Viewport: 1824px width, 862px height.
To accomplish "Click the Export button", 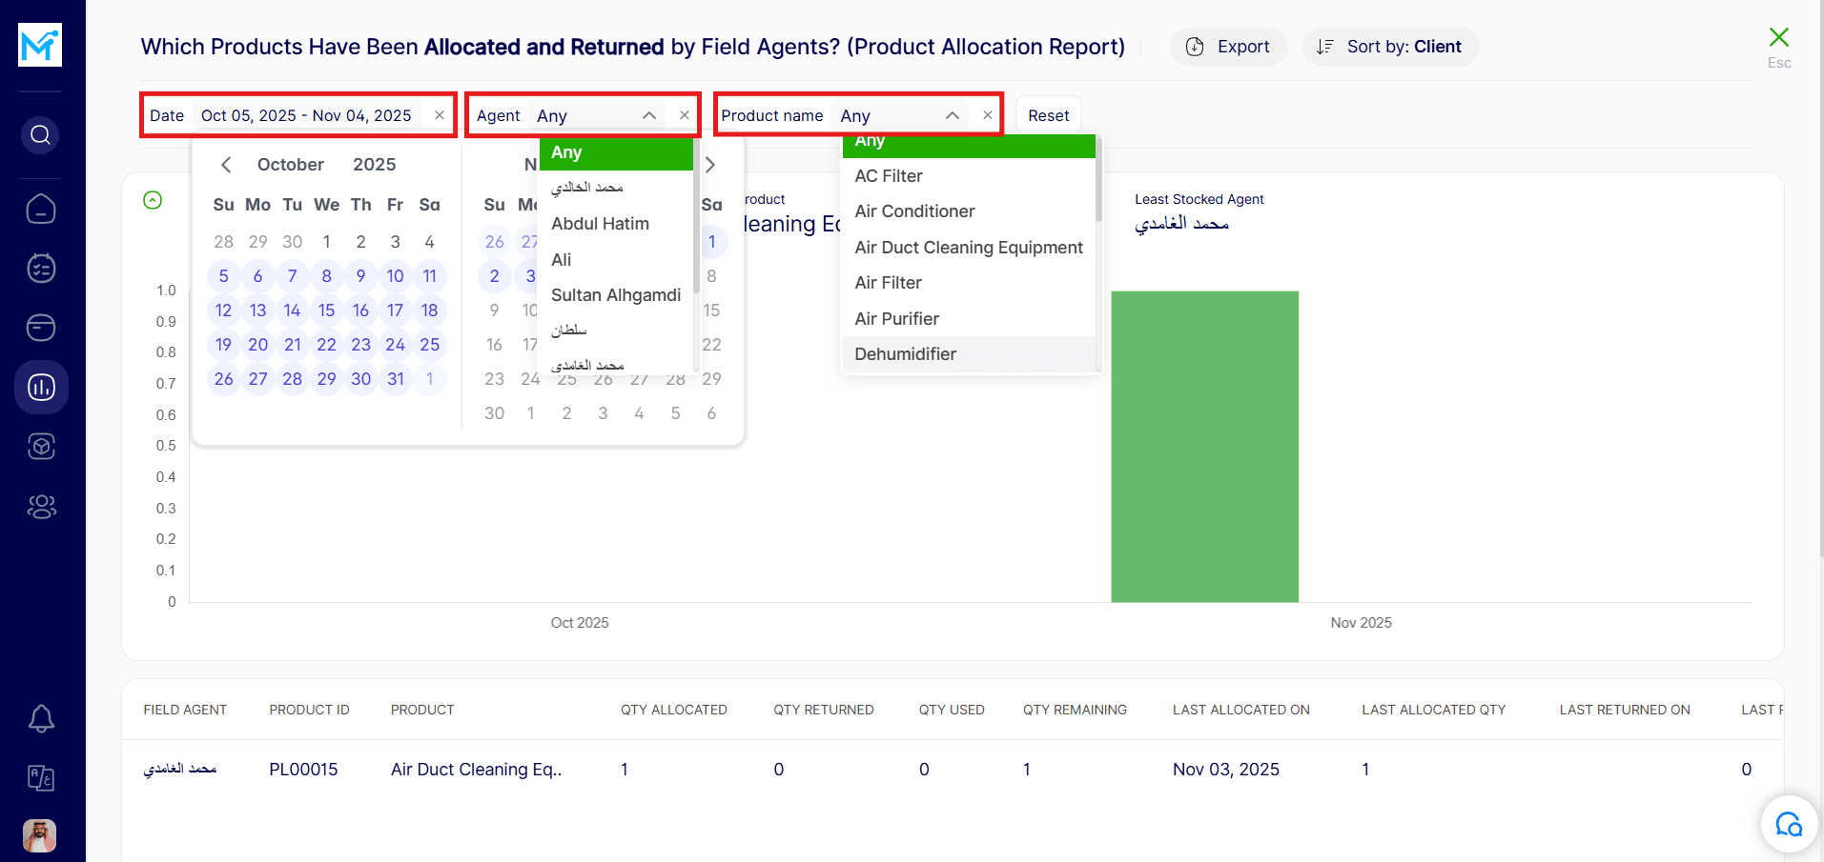I will [1228, 47].
